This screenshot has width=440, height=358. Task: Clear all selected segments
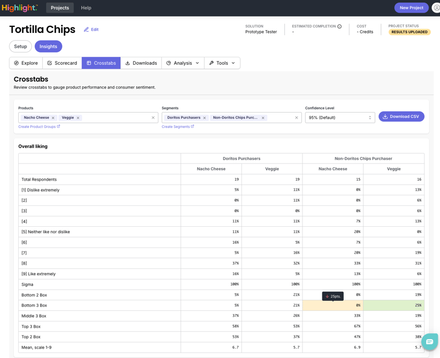tap(296, 118)
